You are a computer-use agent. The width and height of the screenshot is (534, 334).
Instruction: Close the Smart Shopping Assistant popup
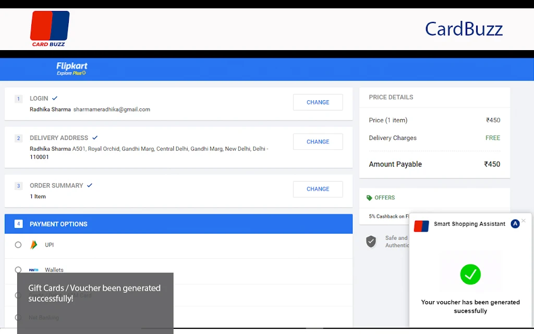(x=524, y=221)
